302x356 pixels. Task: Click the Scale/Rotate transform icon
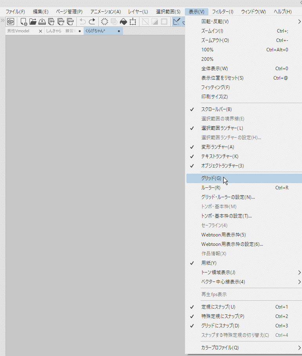[133, 22]
